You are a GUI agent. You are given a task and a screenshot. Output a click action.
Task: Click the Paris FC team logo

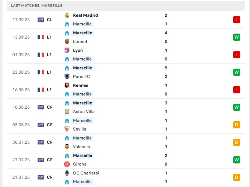67,77
